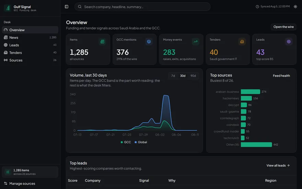The image size is (302, 189).
Task: Click the Why column header
Action: pyautogui.click(x=172, y=180)
